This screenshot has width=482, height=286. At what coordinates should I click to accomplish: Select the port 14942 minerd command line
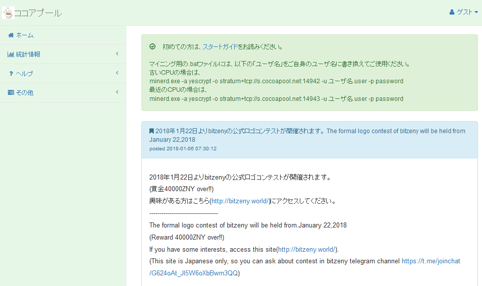[277, 81]
